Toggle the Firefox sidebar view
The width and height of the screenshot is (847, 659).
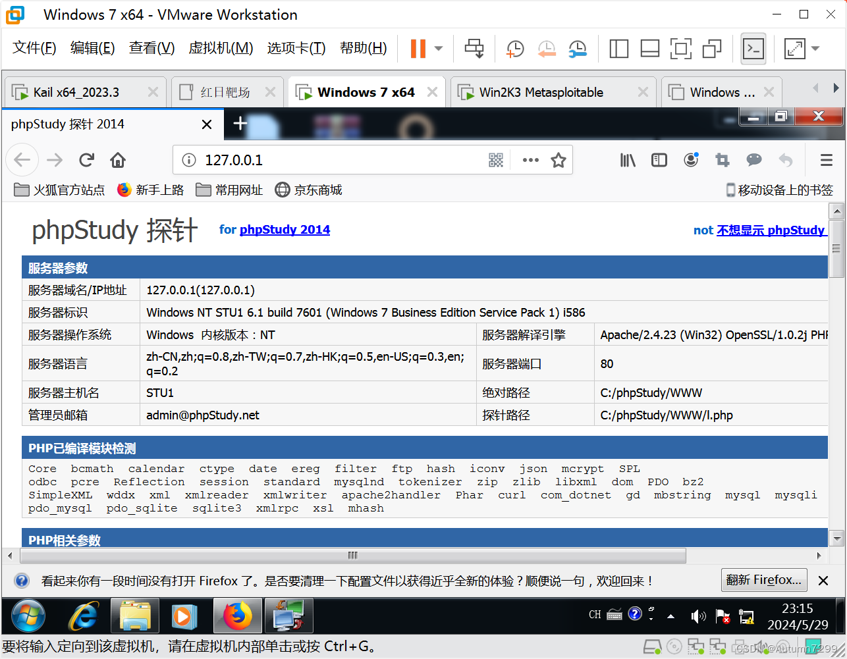[659, 160]
